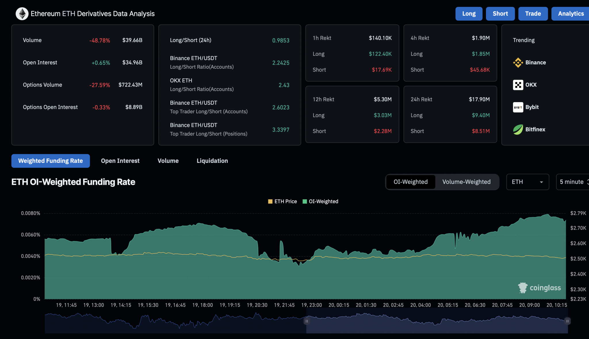
Task: Click the Long button
Action: pos(469,14)
